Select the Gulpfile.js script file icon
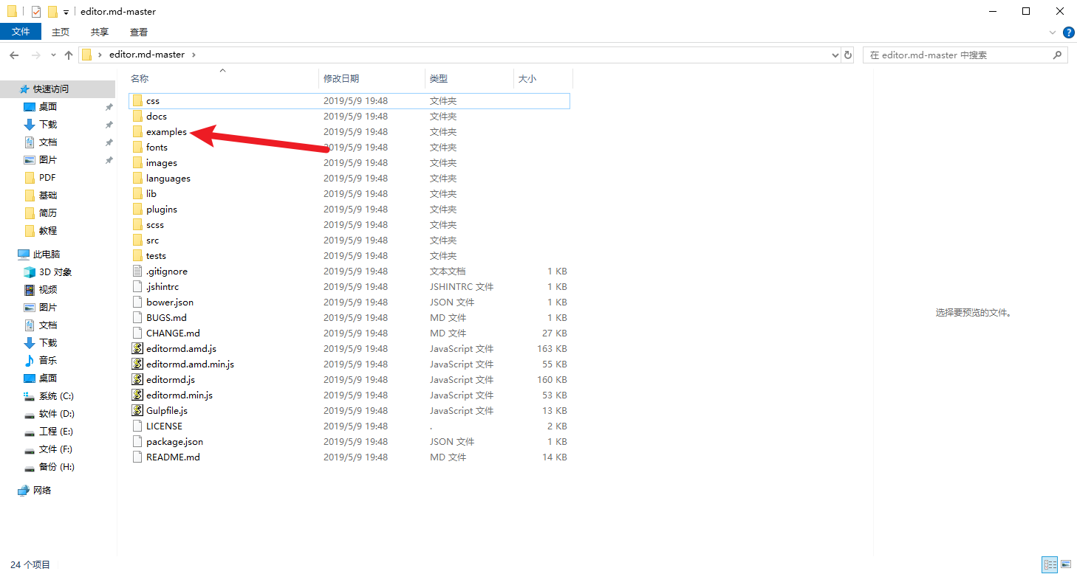Image resolution: width=1077 pixels, height=574 pixels. point(137,410)
